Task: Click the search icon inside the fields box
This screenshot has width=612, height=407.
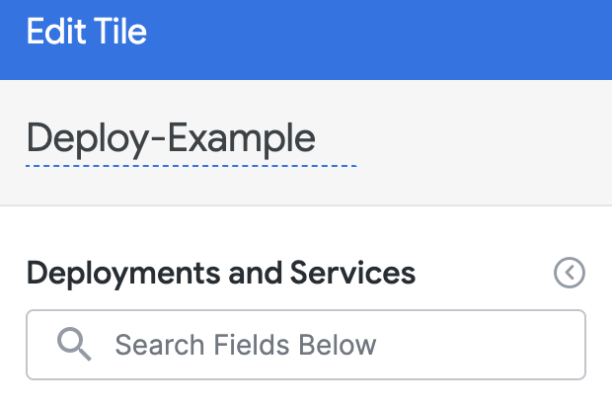Action: point(74,344)
